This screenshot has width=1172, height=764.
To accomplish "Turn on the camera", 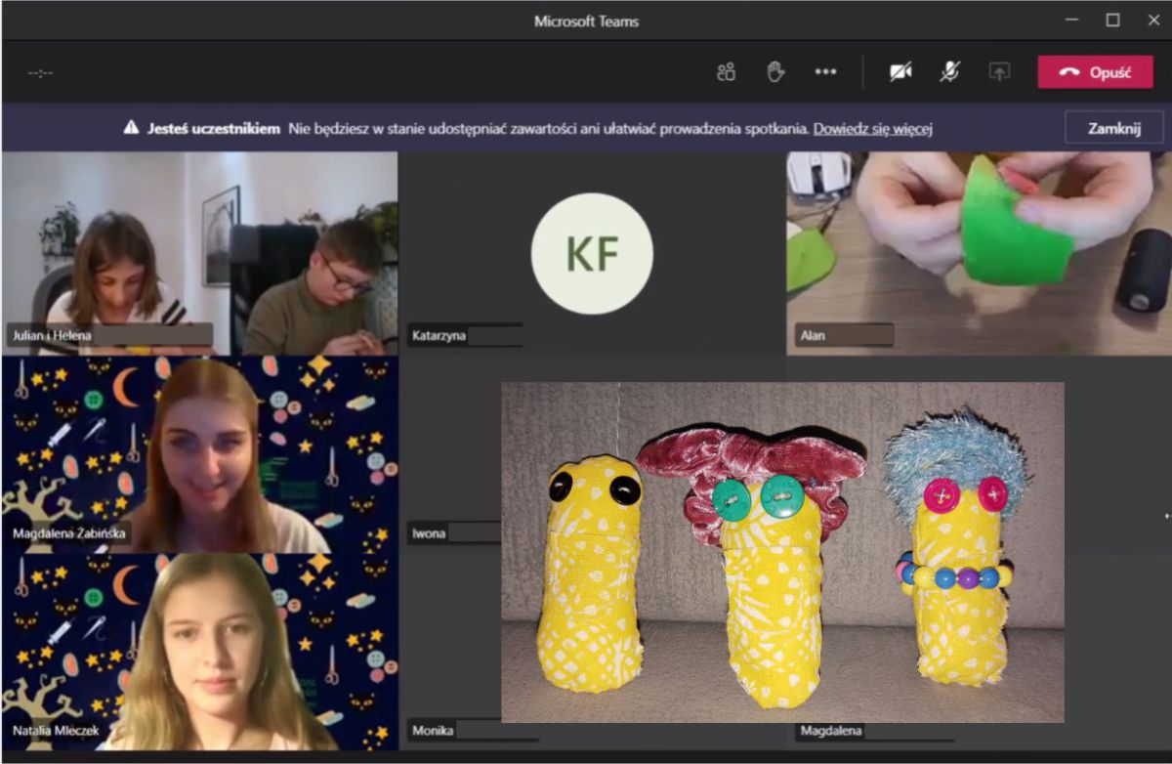I will pyautogui.click(x=900, y=71).
